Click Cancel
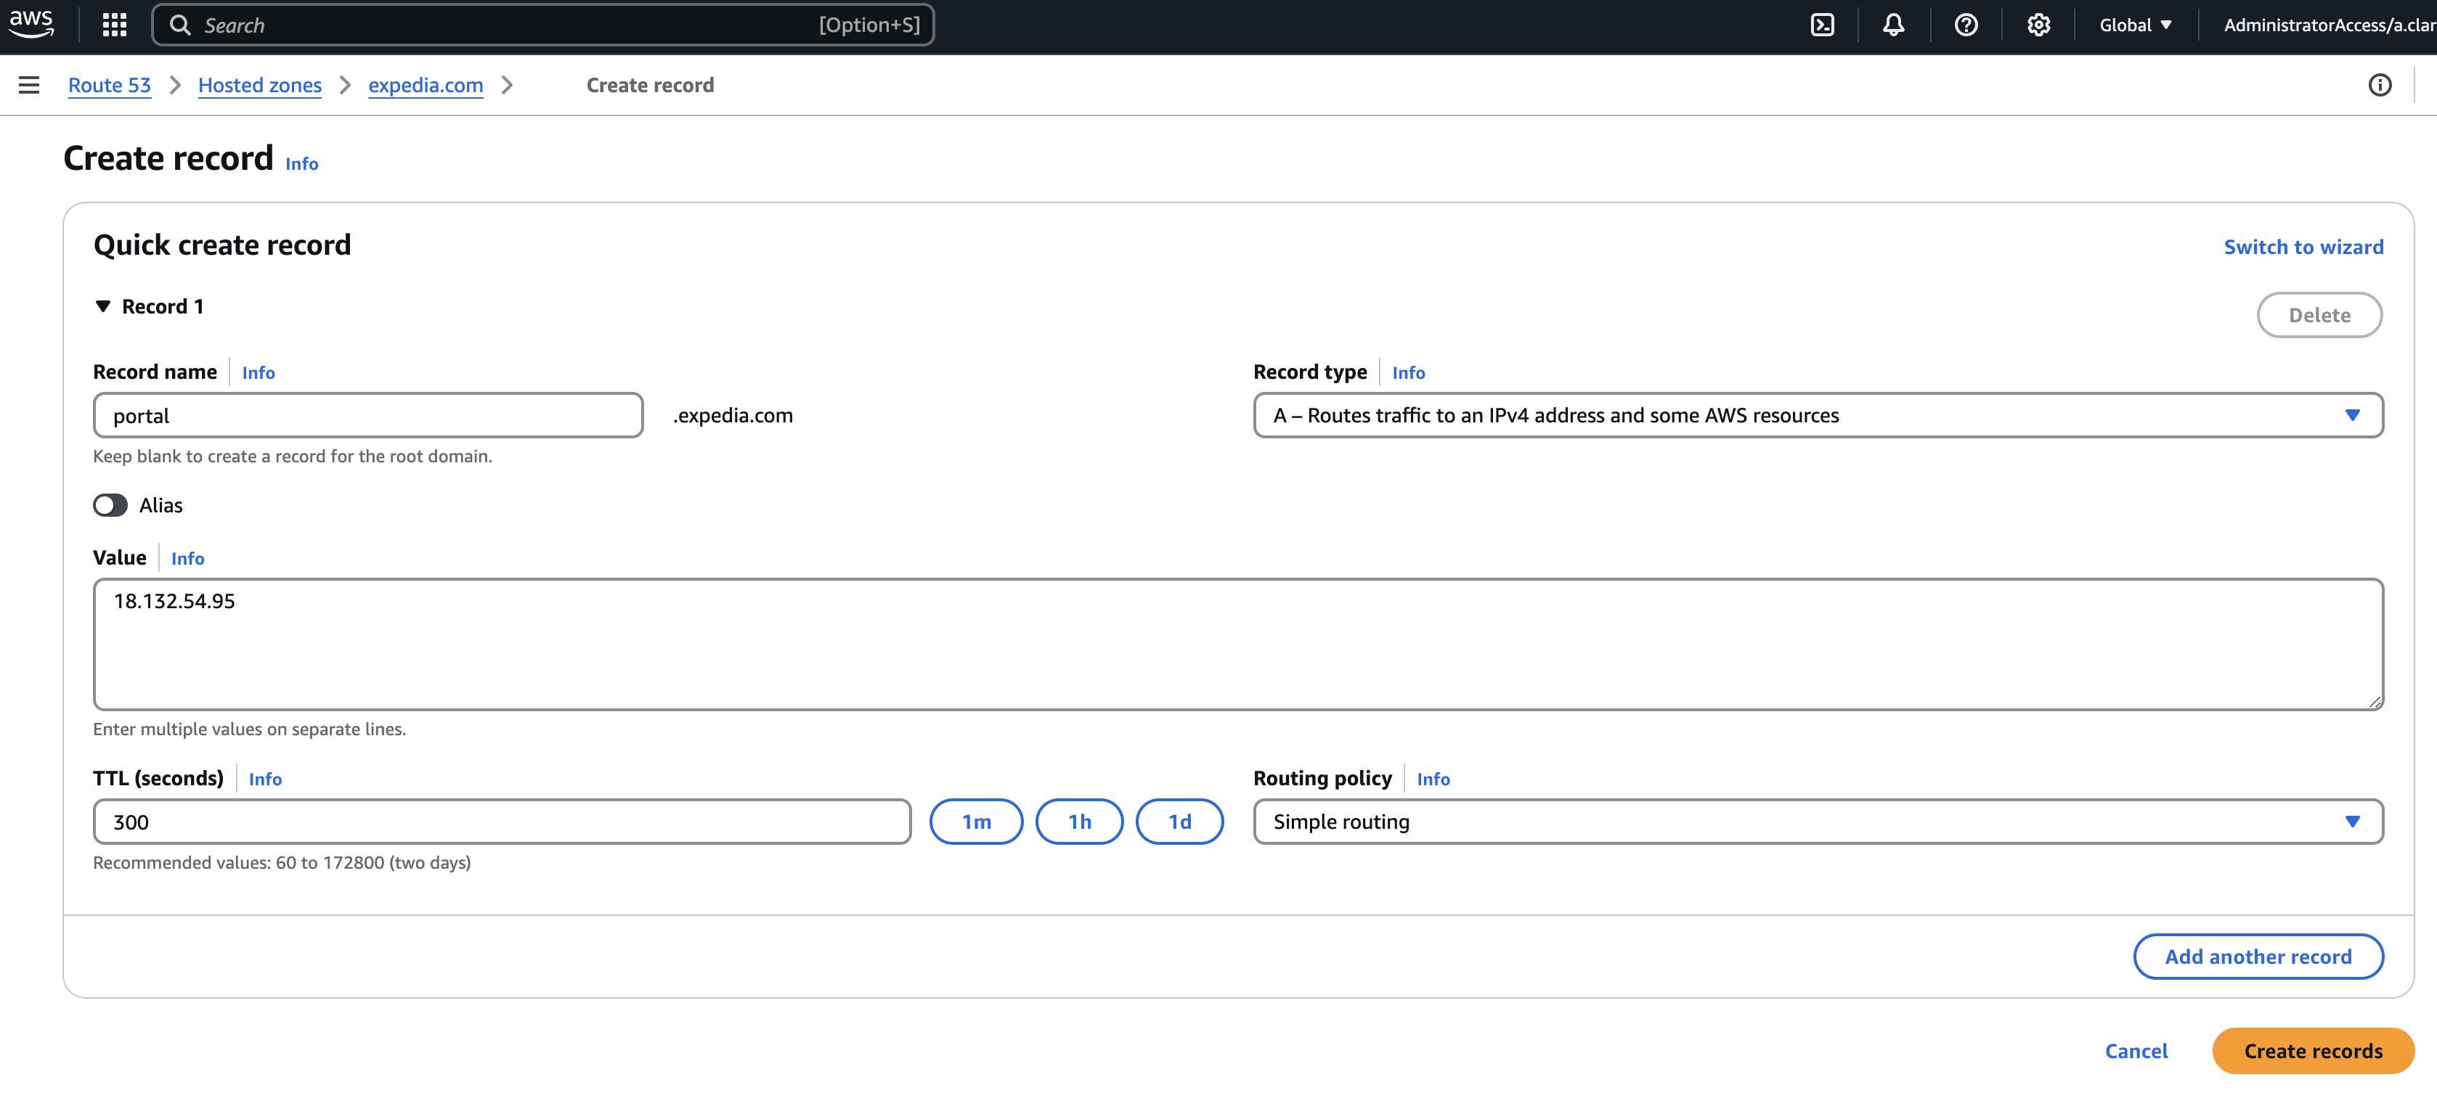This screenshot has width=2437, height=1093. click(x=2136, y=1052)
